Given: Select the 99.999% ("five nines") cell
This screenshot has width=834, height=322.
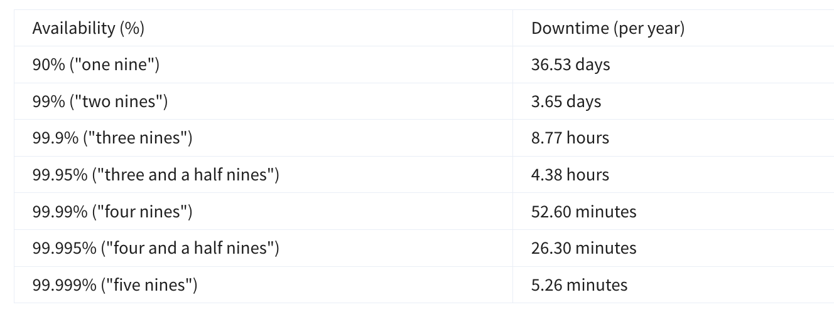Looking at the screenshot, I should pyautogui.click(x=115, y=285).
